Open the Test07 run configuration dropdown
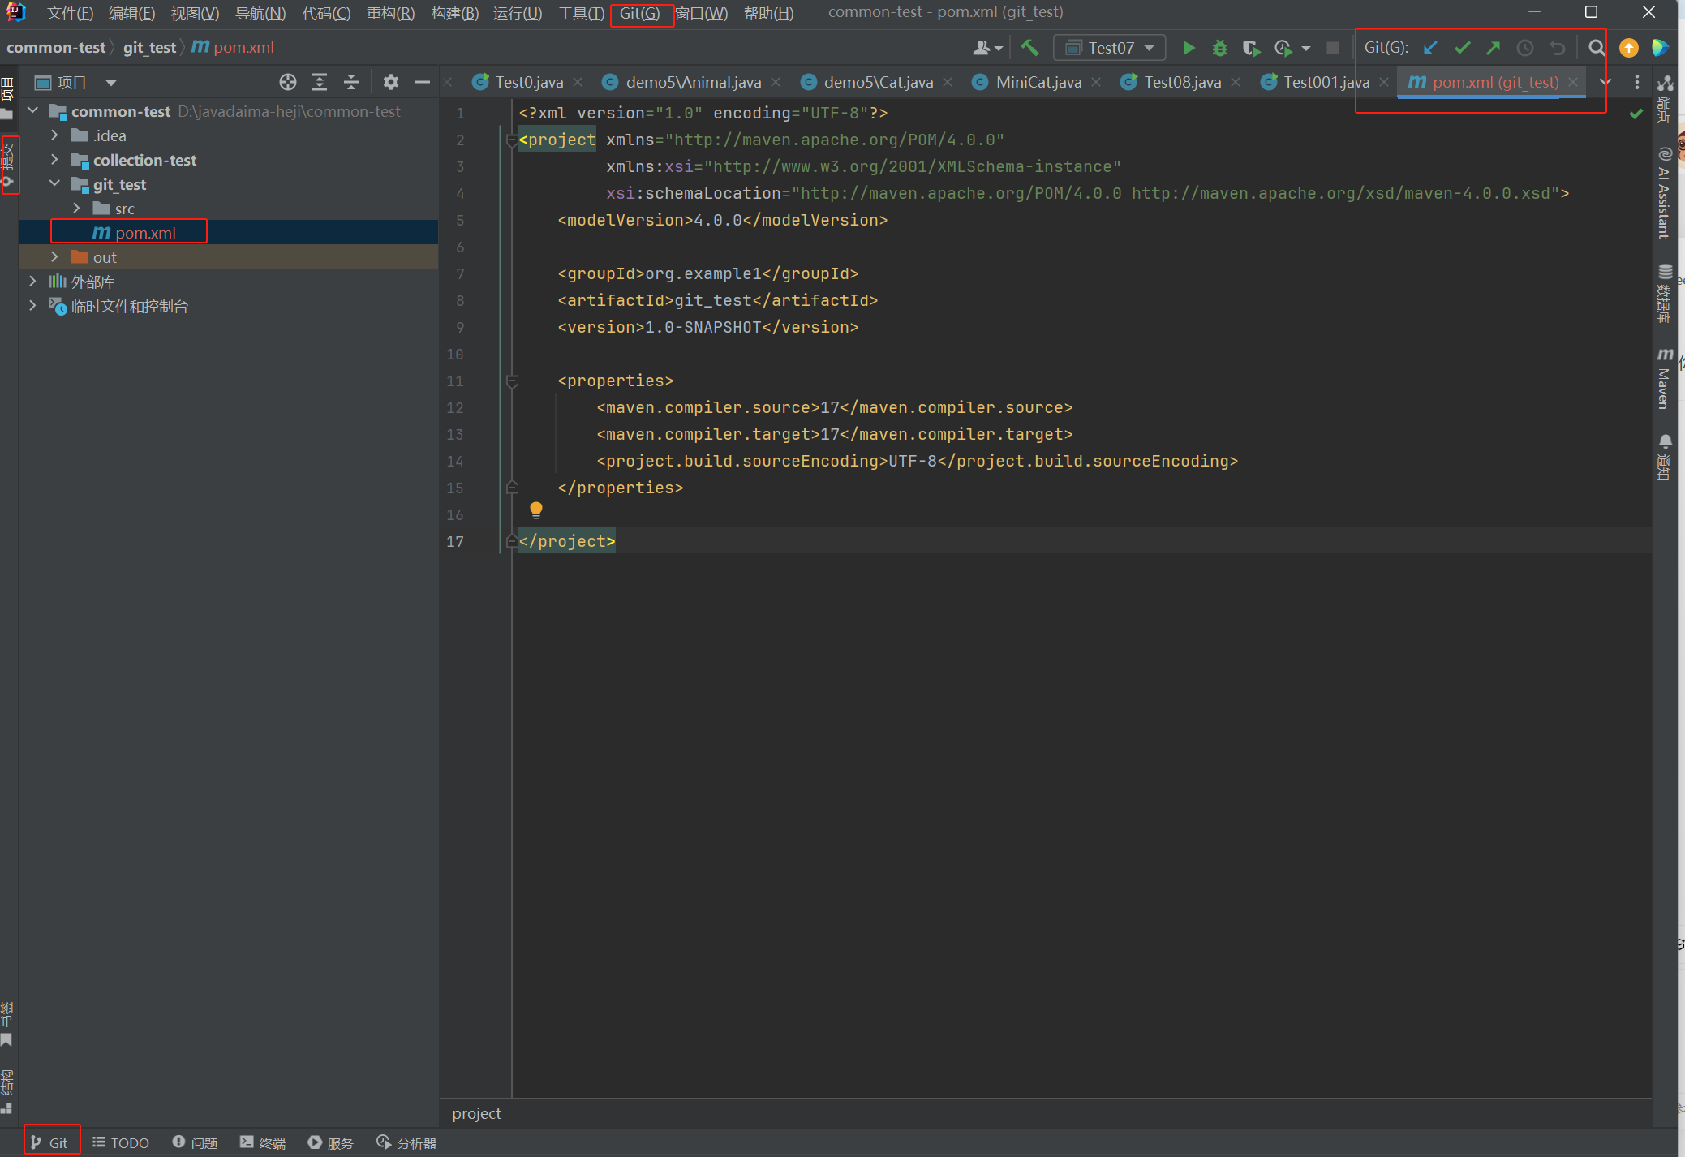The image size is (1685, 1157). coord(1149,47)
